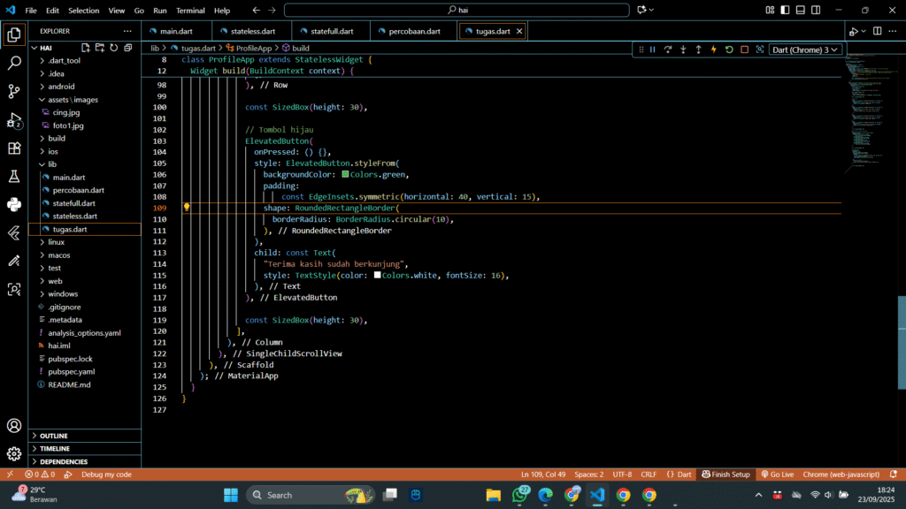Pause the running debug session

point(653,49)
